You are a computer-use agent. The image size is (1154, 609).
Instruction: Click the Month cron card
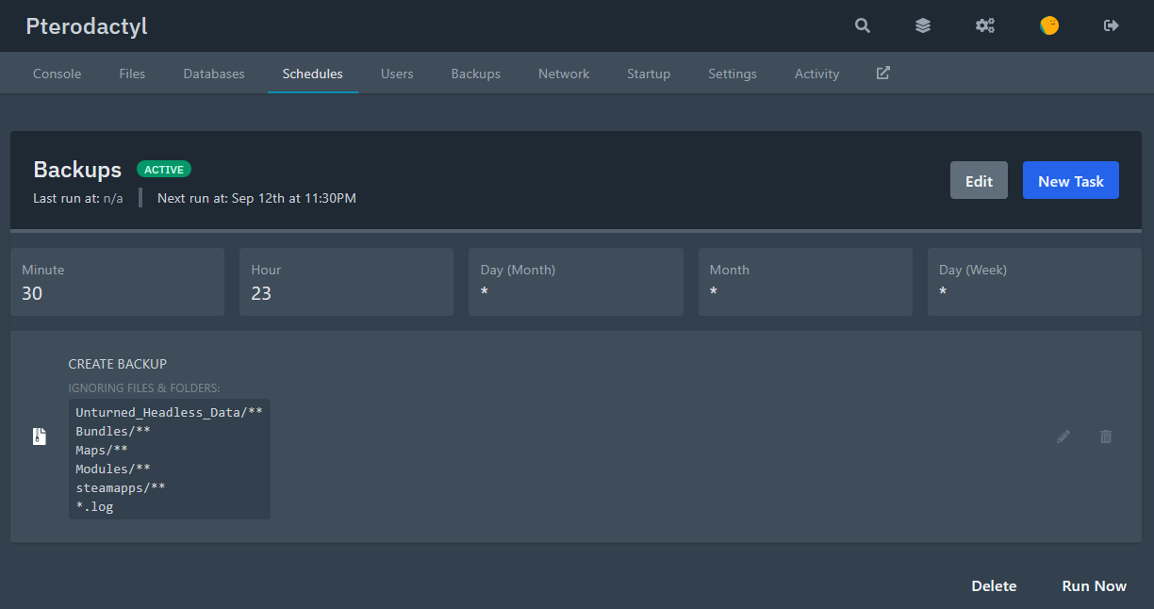click(805, 282)
